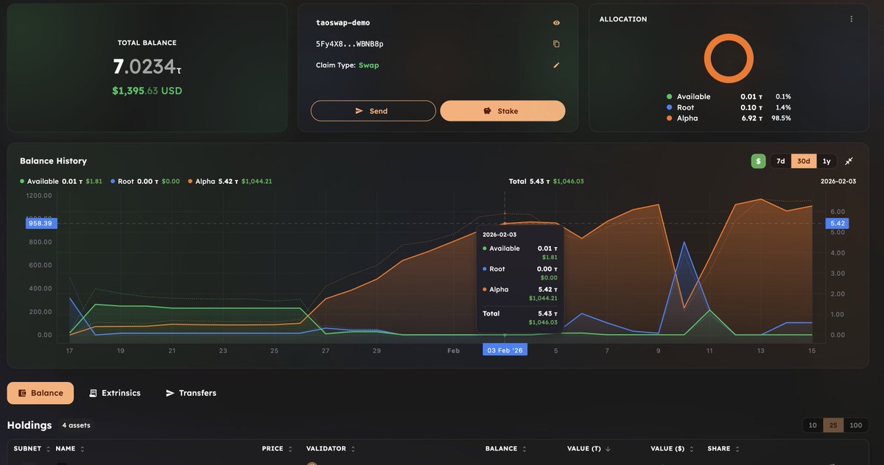Collapse the Balance History chart
The image size is (884, 465).
[x=849, y=161]
